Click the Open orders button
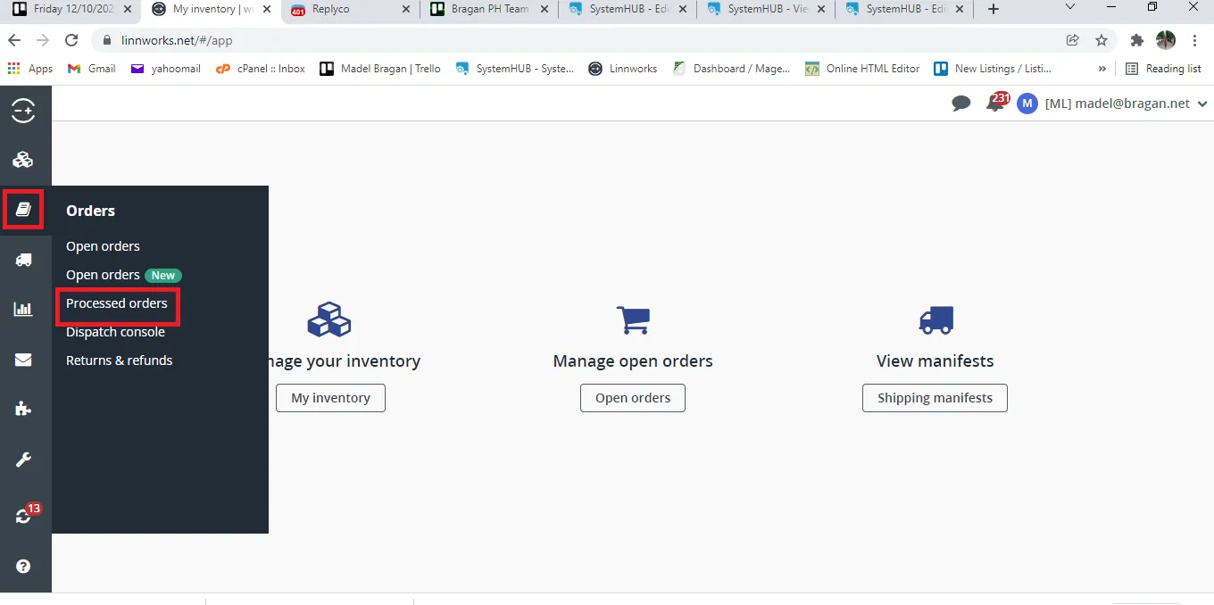The width and height of the screenshot is (1214, 605). click(x=633, y=398)
